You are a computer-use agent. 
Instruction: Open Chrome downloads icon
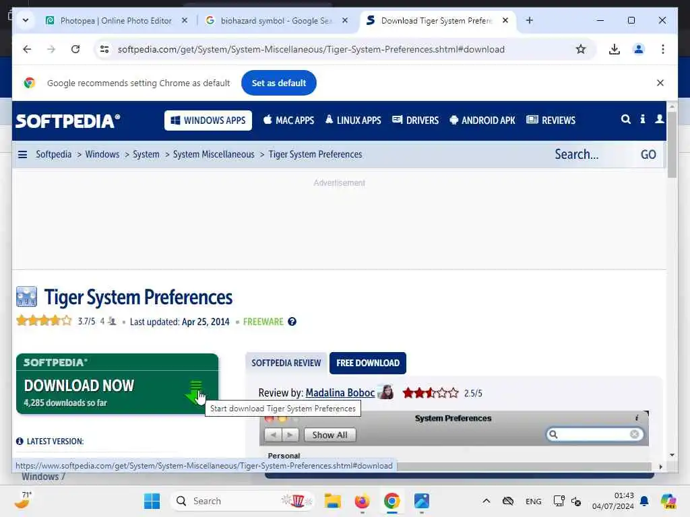pos(615,49)
